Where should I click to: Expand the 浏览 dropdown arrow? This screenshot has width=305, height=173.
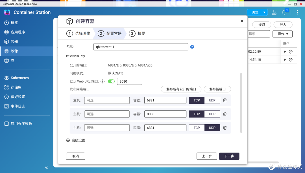(x=264, y=12)
